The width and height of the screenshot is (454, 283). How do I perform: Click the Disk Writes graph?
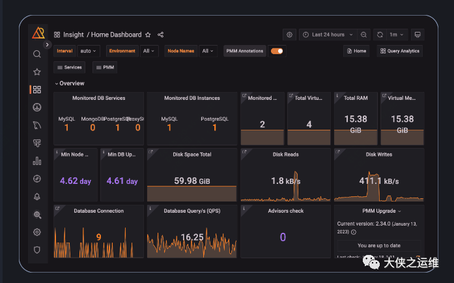click(x=379, y=186)
